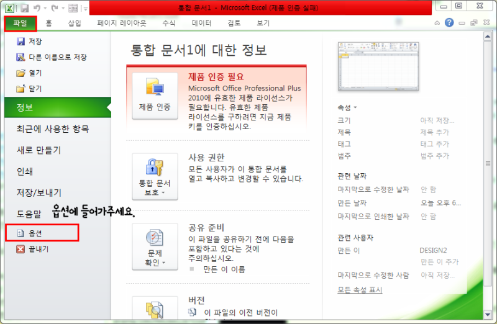497x324 pixels.
Task: Click the scrollbar up arrow
Action: pyautogui.click(x=488, y=37)
